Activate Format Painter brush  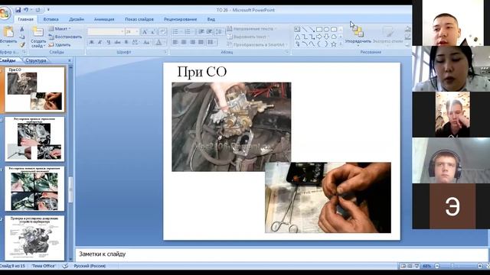click(x=22, y=44)
